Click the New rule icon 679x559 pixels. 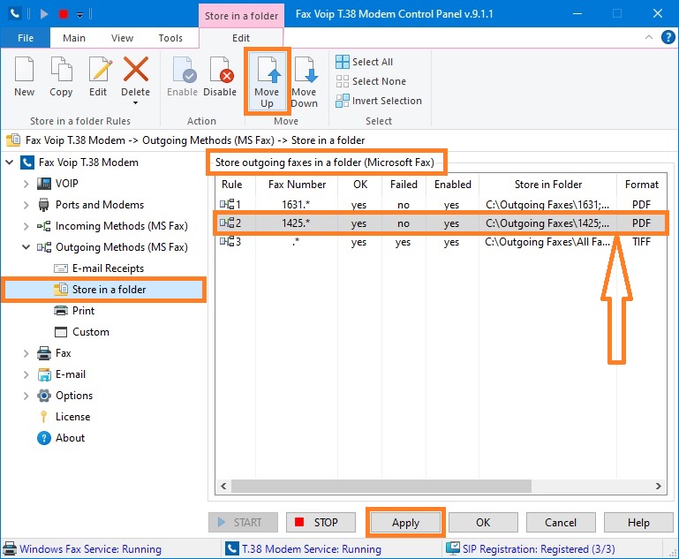[24, 69]
